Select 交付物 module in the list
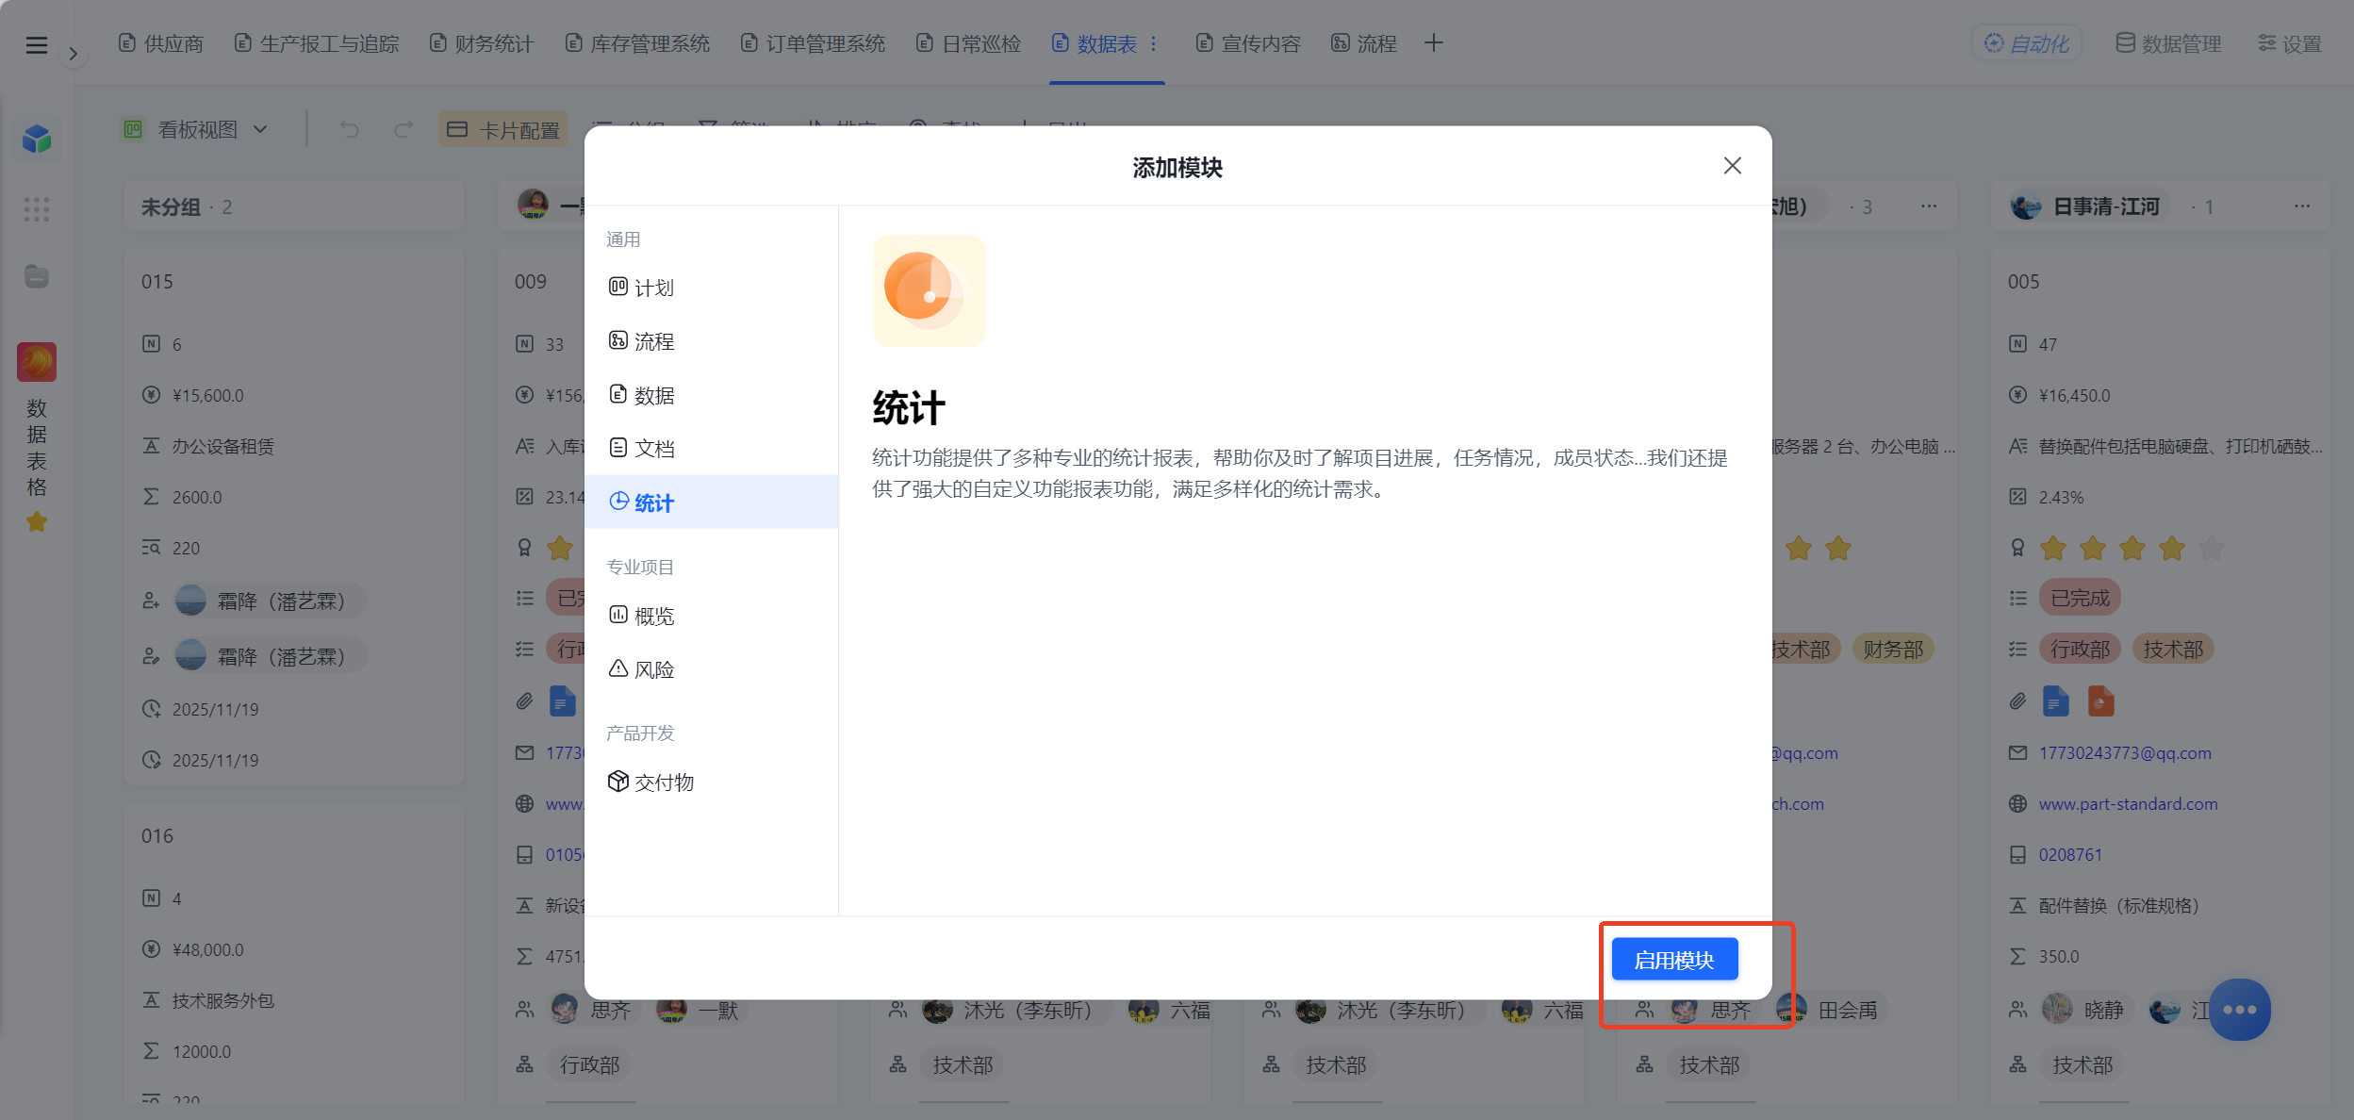This screenshot has width=2354, height=1120. [x=711, y=782]
